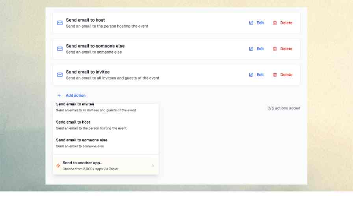Expand Send to another app chevron arrow
The height and width of the screenshot is (199, 353).
point(153,166)
